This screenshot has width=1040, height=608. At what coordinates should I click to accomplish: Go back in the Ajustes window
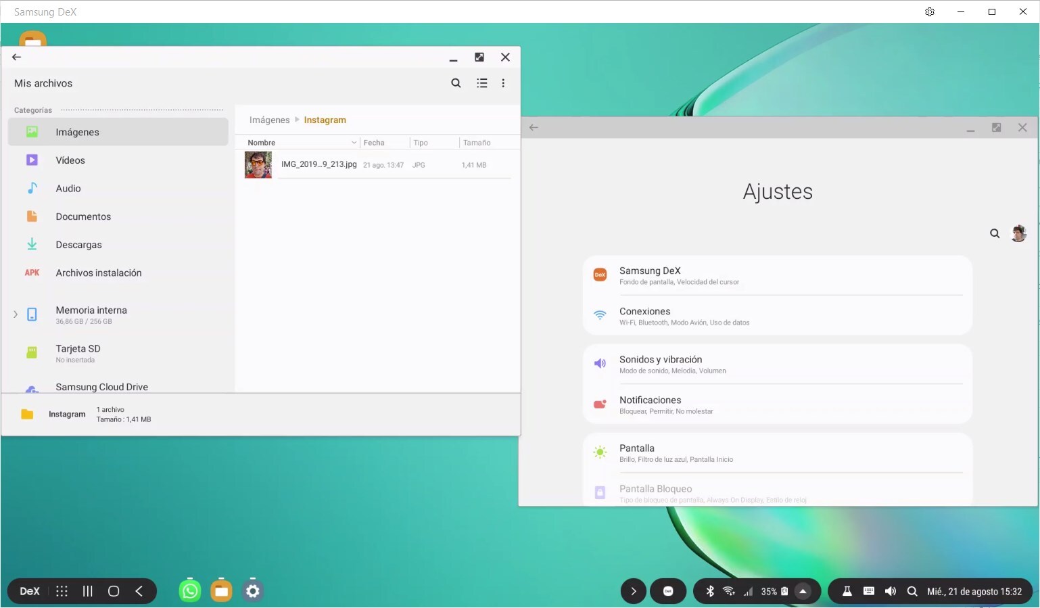(534, 127)
